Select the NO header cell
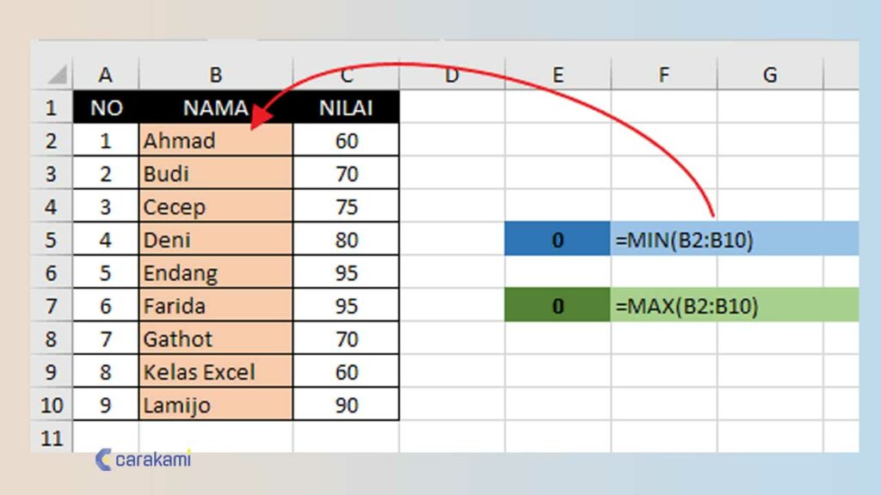881x495 pixels. click(x=105, y=107)
